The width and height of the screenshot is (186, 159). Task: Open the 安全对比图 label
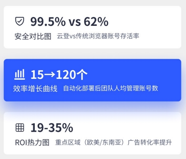pos(33,36)
